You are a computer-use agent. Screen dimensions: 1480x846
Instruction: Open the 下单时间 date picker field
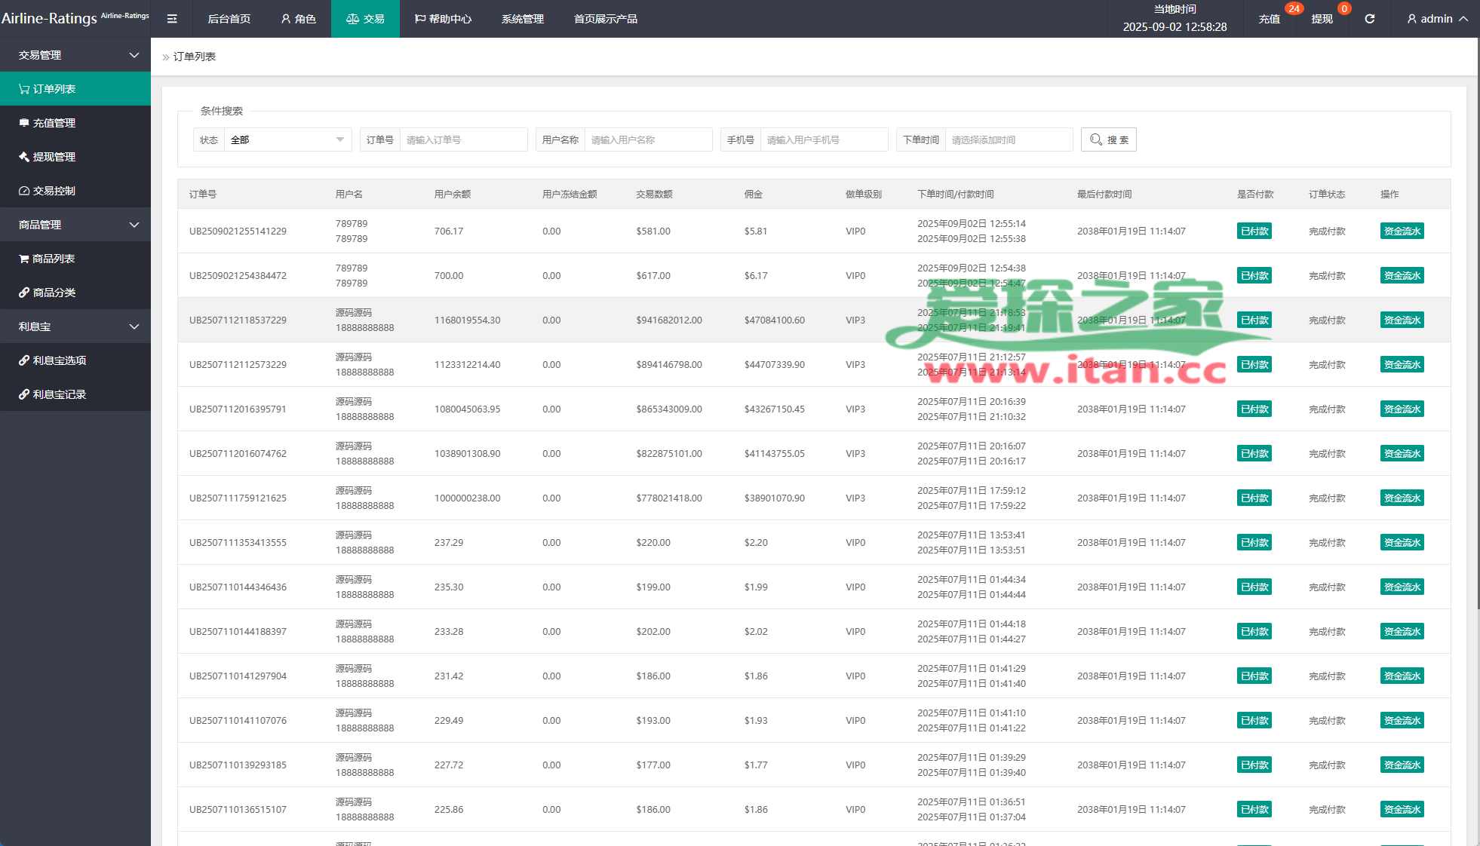(x=1009, y=139)
